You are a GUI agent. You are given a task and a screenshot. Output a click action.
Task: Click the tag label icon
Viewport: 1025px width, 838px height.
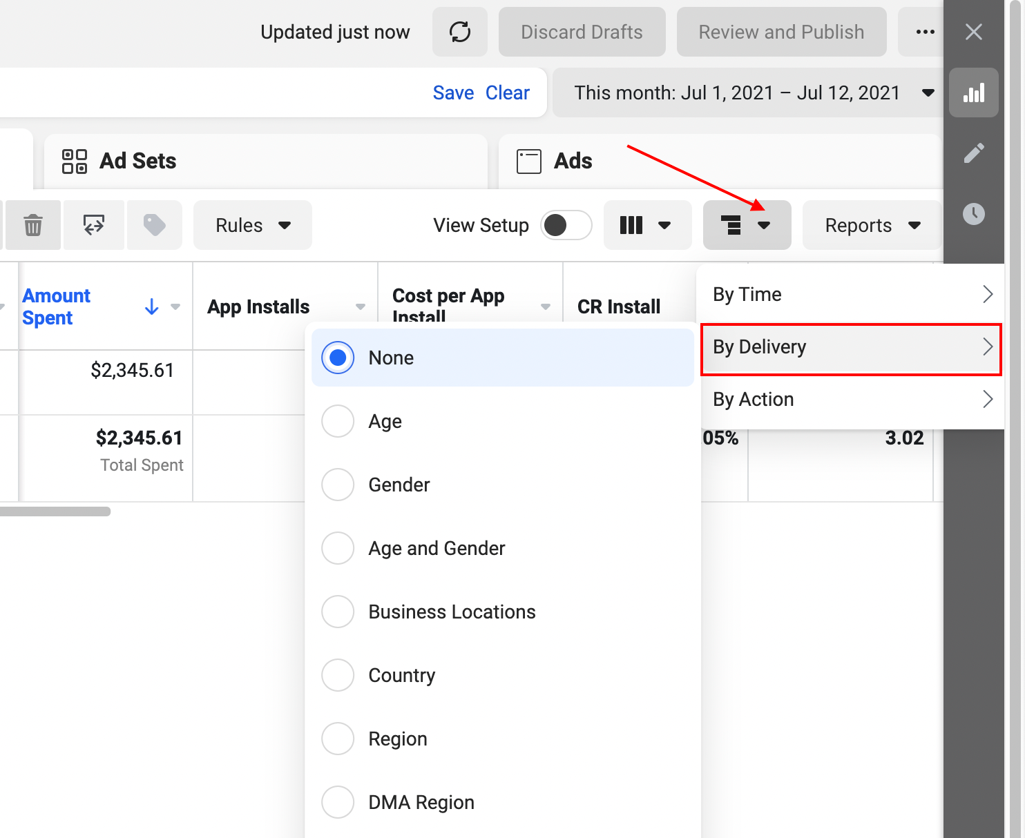coord(155,225)
